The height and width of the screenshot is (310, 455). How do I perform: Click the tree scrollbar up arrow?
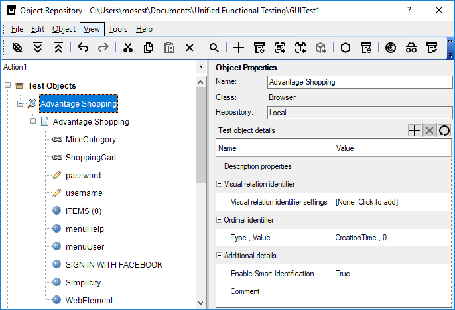(x=200, y=82)
